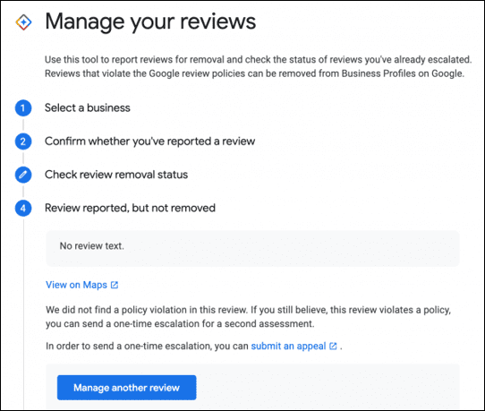Viewport: 485px width, 411px height.
Task: Click the vertical line below step 4
Action: pyautogui.click(x=23, y=313)
